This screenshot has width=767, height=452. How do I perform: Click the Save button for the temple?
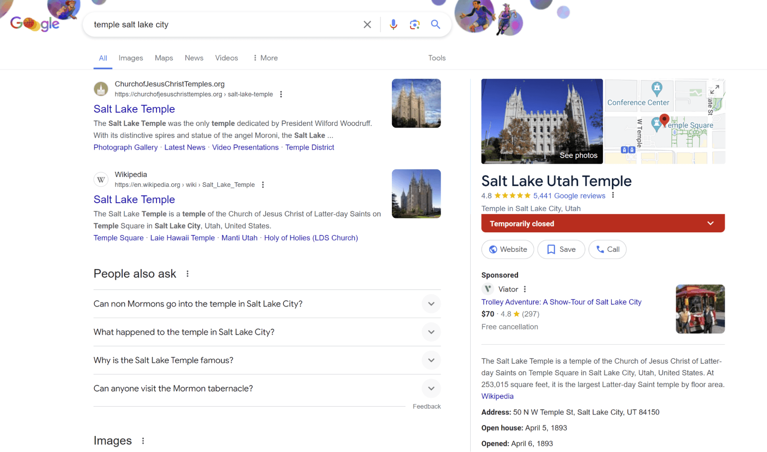561,249
